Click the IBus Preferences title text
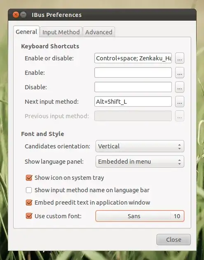The width and height of the screenshot is (204, 260). (56, 15)
